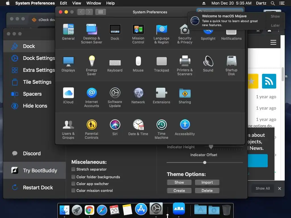
Task: Enable Color mission control checkbox
Action: [x=73, y=190]
